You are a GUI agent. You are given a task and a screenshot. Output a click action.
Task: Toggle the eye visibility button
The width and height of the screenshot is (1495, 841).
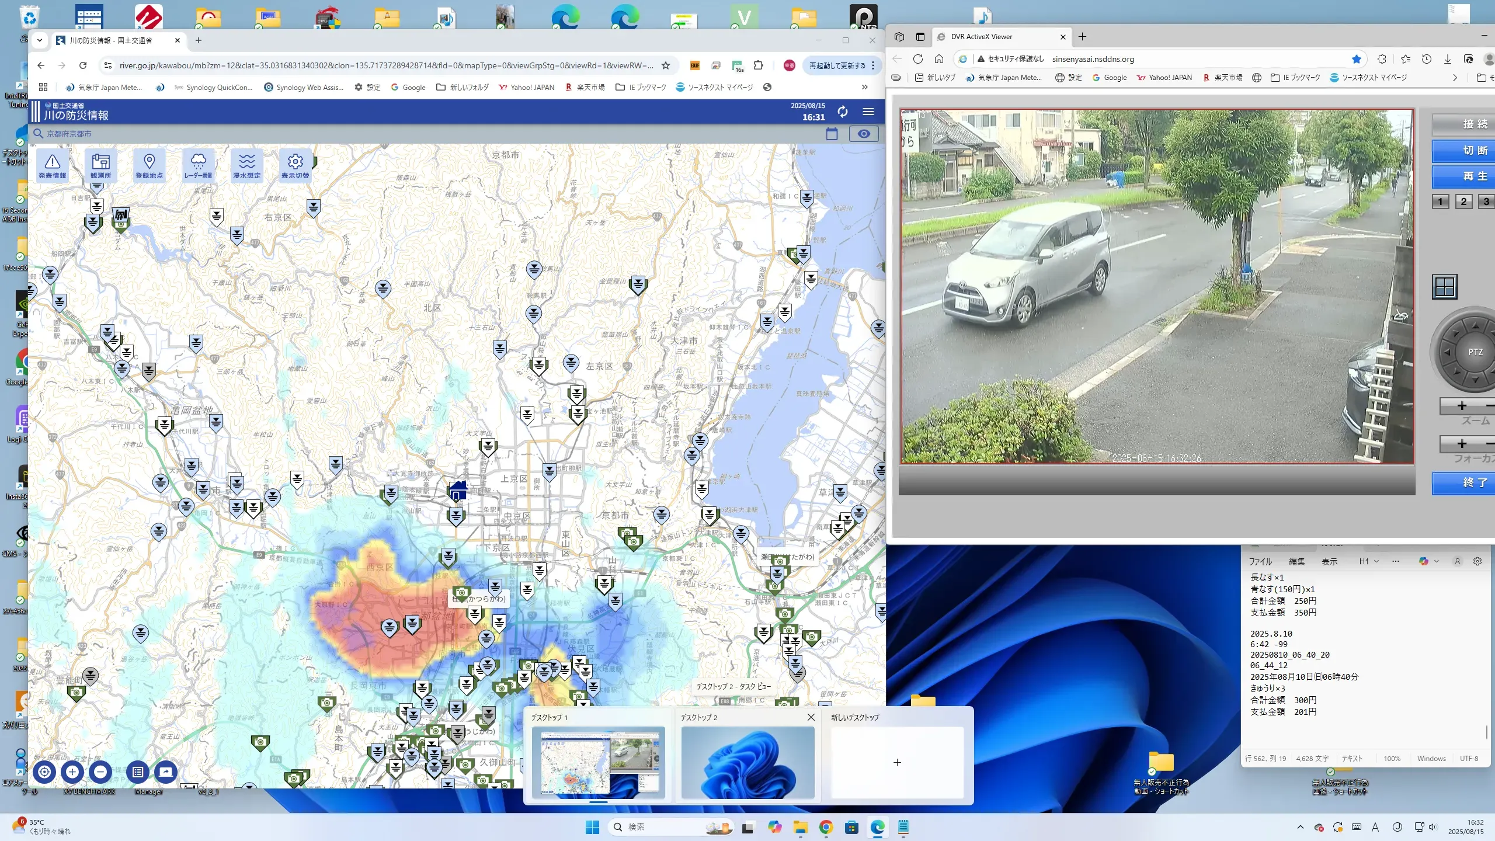click(864, 134)
